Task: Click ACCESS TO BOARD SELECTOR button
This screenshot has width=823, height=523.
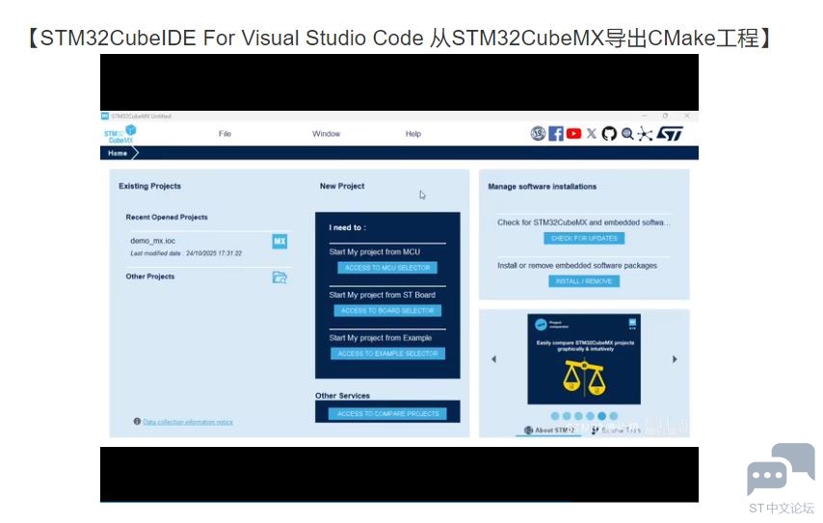Action: point(387,310)
